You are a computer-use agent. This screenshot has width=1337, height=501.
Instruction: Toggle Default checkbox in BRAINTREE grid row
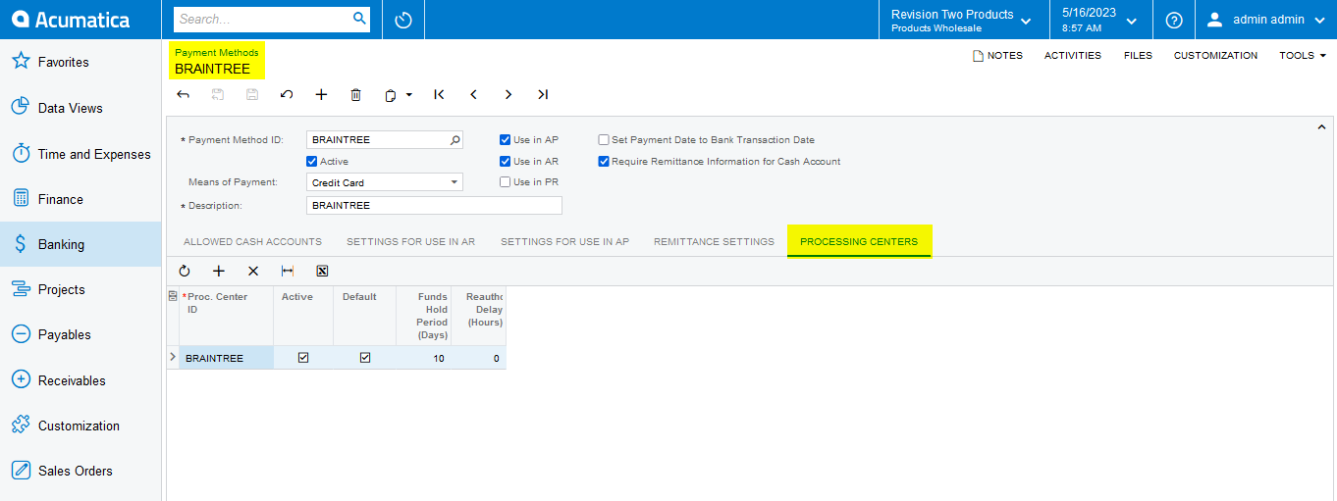(365, 358)
